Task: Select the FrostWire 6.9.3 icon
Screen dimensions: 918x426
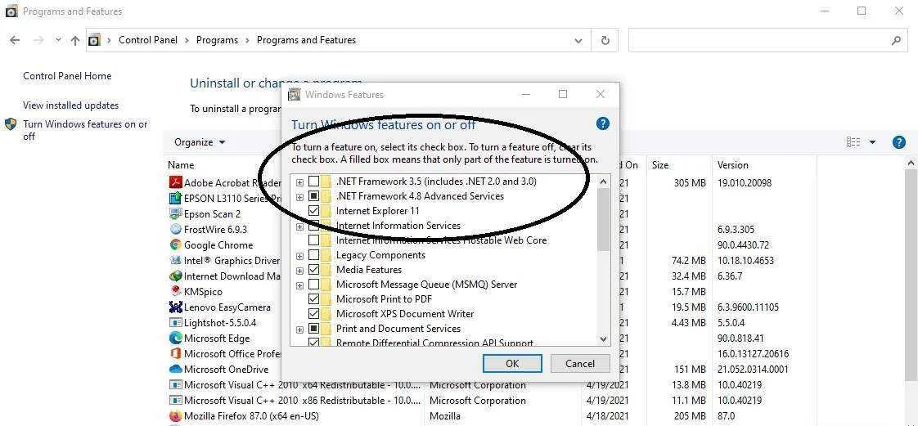Action: click(x=175, y=230)
